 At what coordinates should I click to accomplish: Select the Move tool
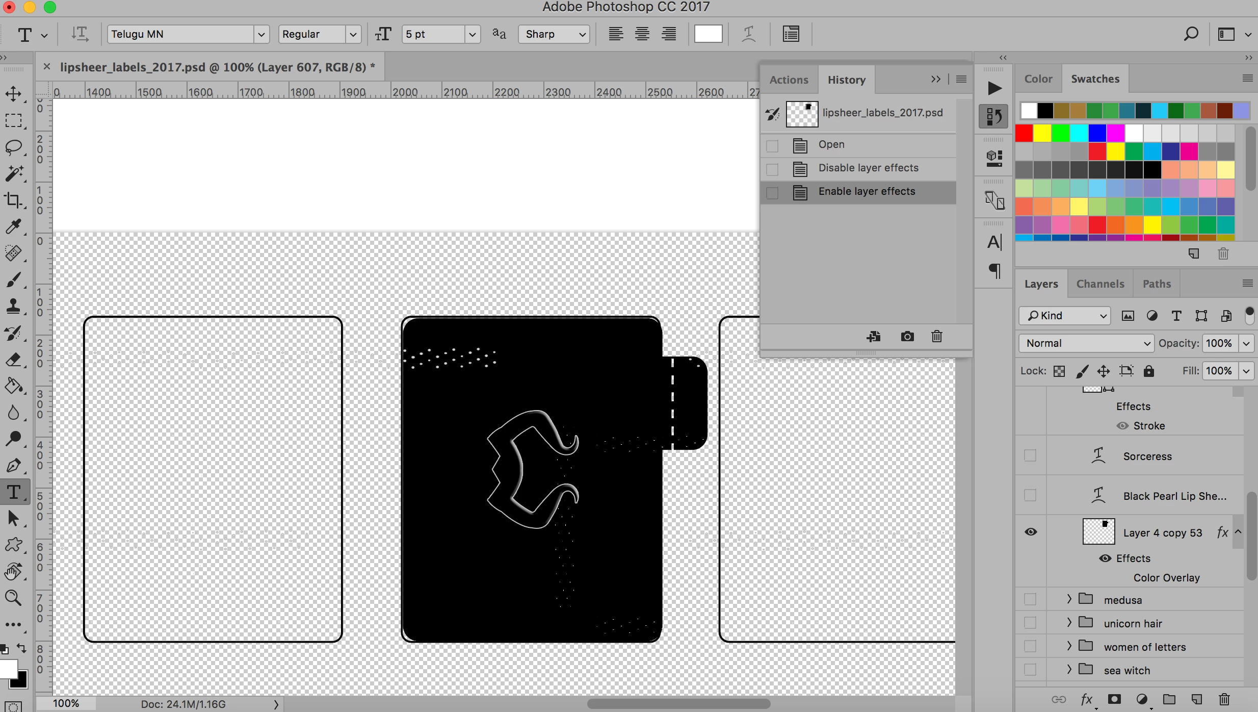pos(14,94)
